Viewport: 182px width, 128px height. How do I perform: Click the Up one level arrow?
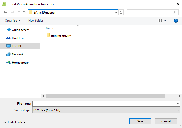[x=24, y=12]
